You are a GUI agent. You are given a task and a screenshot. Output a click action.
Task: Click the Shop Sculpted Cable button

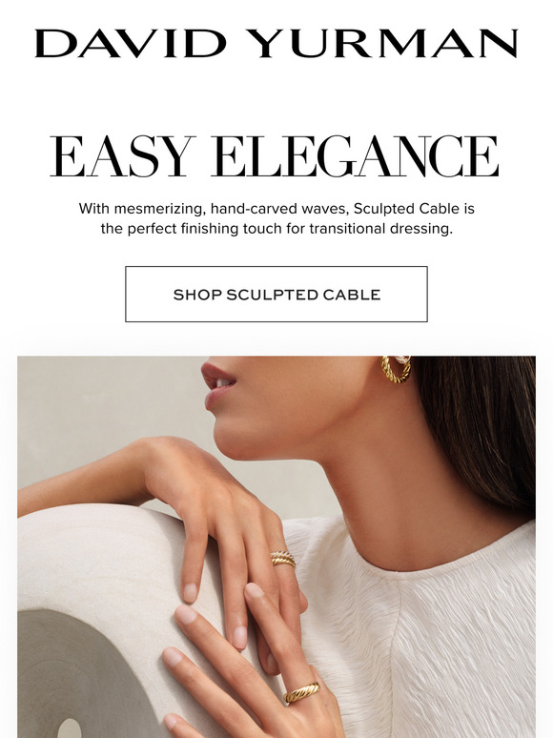click(276, 295)
